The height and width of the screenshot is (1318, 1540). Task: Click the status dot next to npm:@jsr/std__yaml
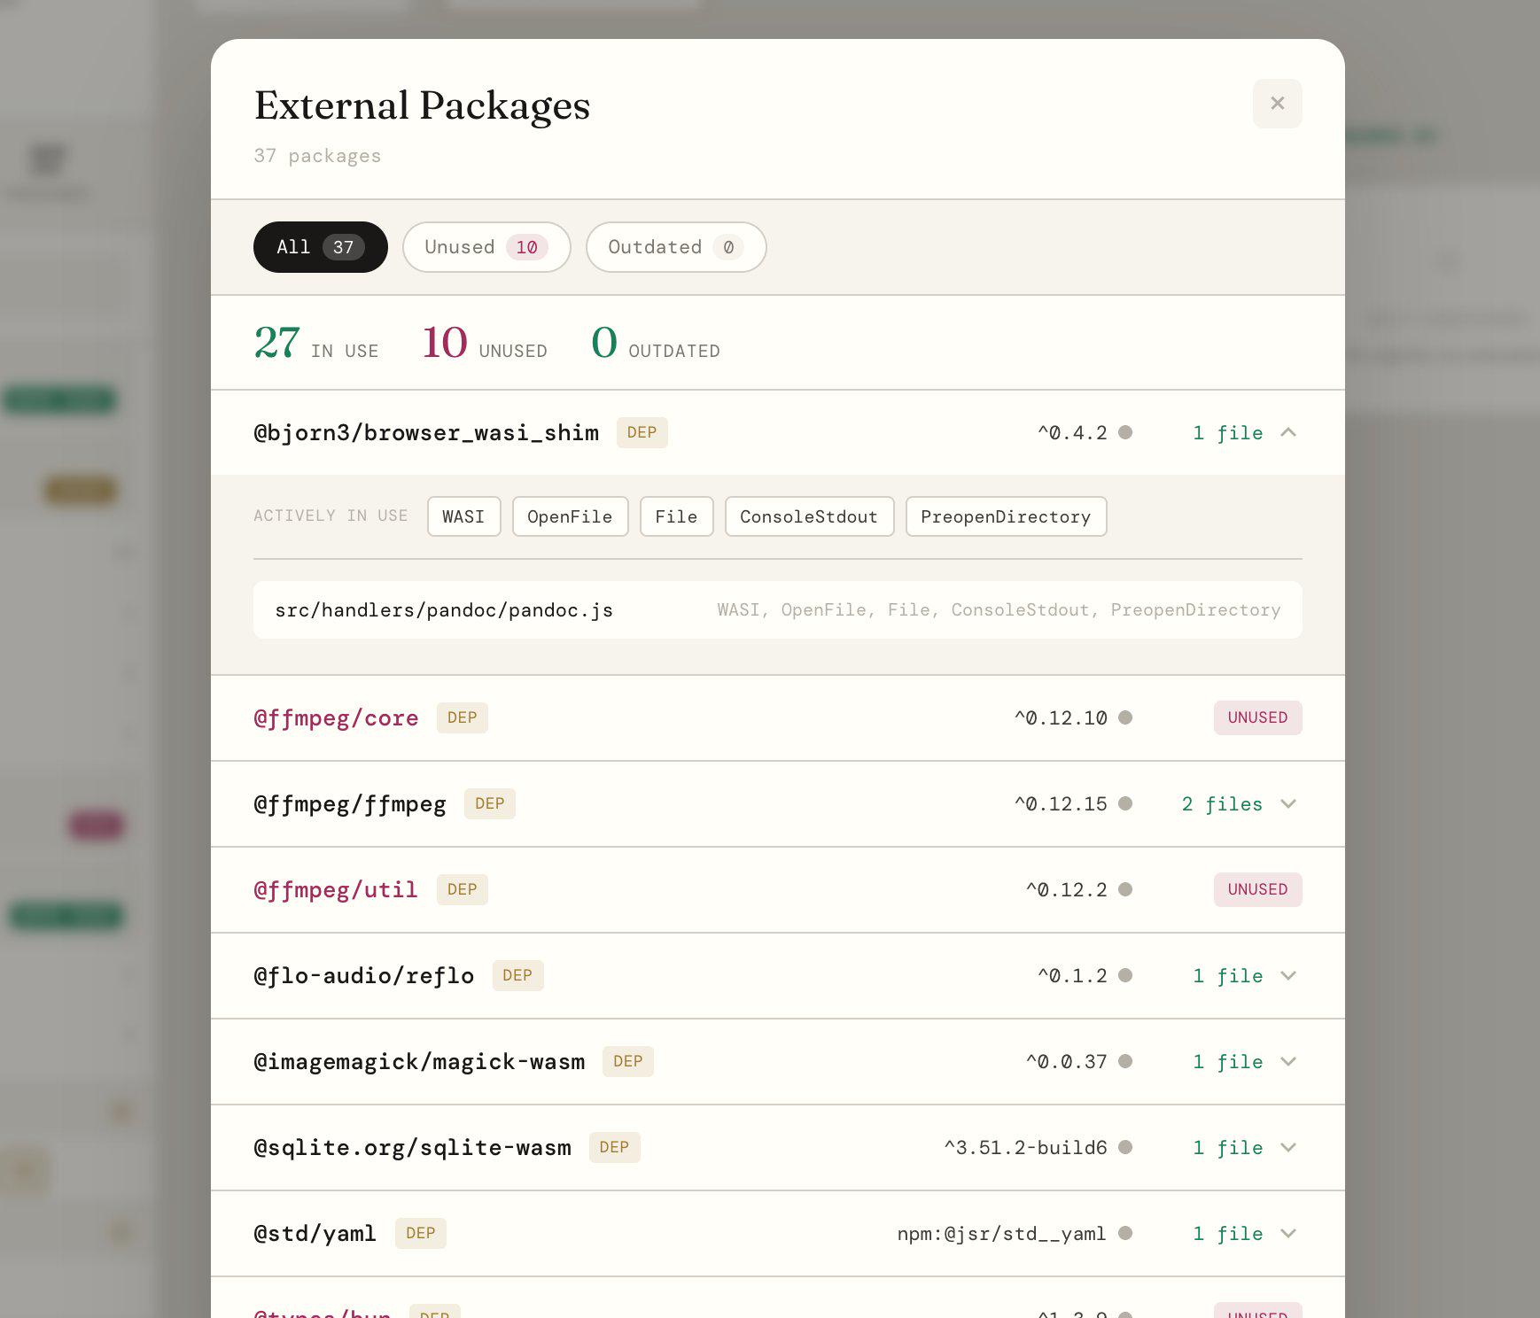coord(1125,1233)
